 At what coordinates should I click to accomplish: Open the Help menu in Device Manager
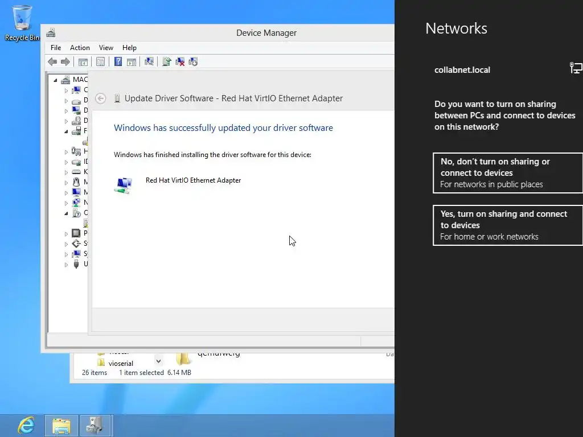coord(129,48)
